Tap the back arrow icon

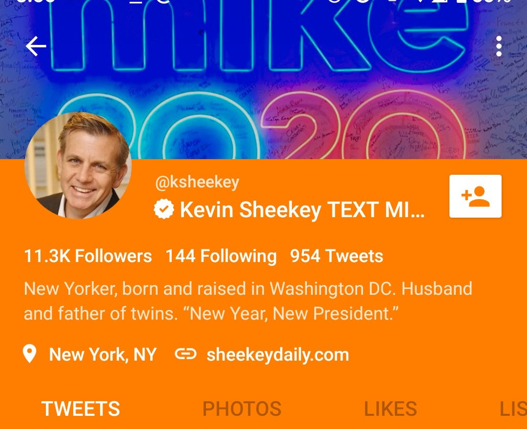coord(36,46)
